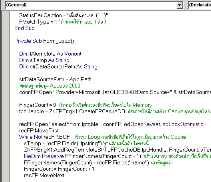211x182 pixels.
Task: Click the left margin indicator bar
Action: pos(6,96)
